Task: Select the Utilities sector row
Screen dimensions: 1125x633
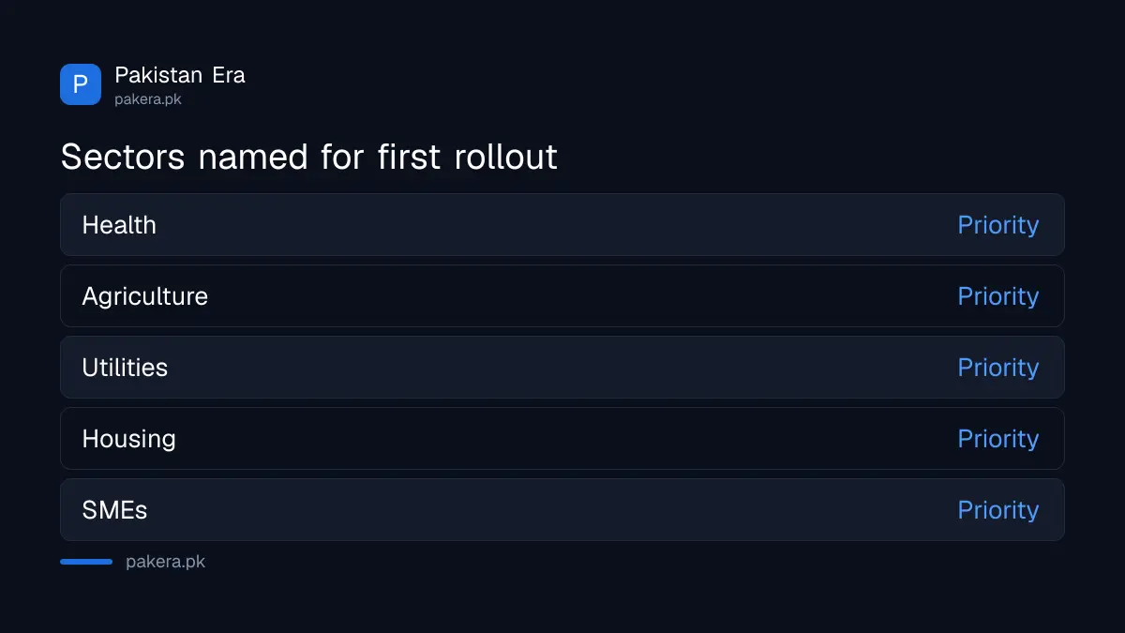Action: tap(562, 368)
